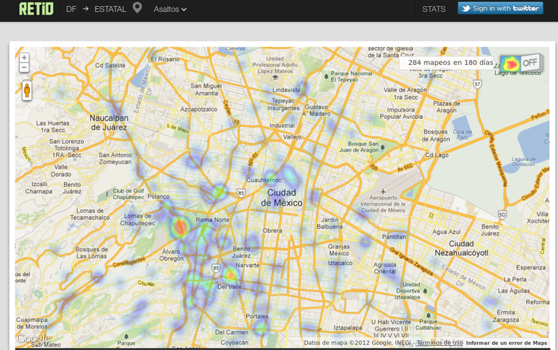Click the Roma Norte map label
The width and height of the screenshot is (558, 350).
pyautogui.click(x=213, y=220)
